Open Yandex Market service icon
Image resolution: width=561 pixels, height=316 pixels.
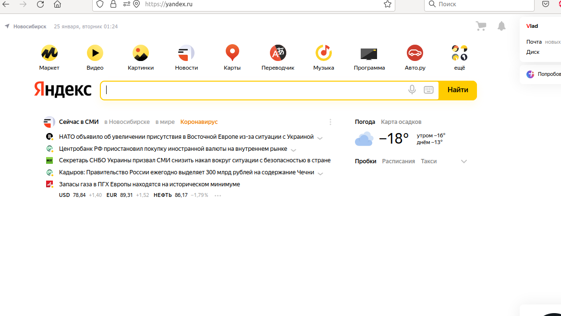point(49,53)
